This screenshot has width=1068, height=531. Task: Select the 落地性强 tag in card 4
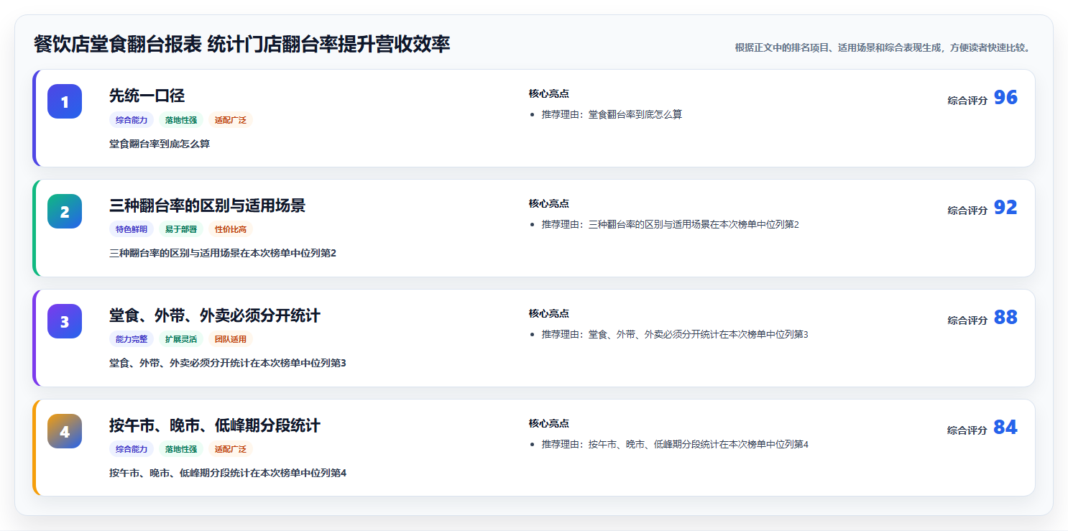click(181, 449)
